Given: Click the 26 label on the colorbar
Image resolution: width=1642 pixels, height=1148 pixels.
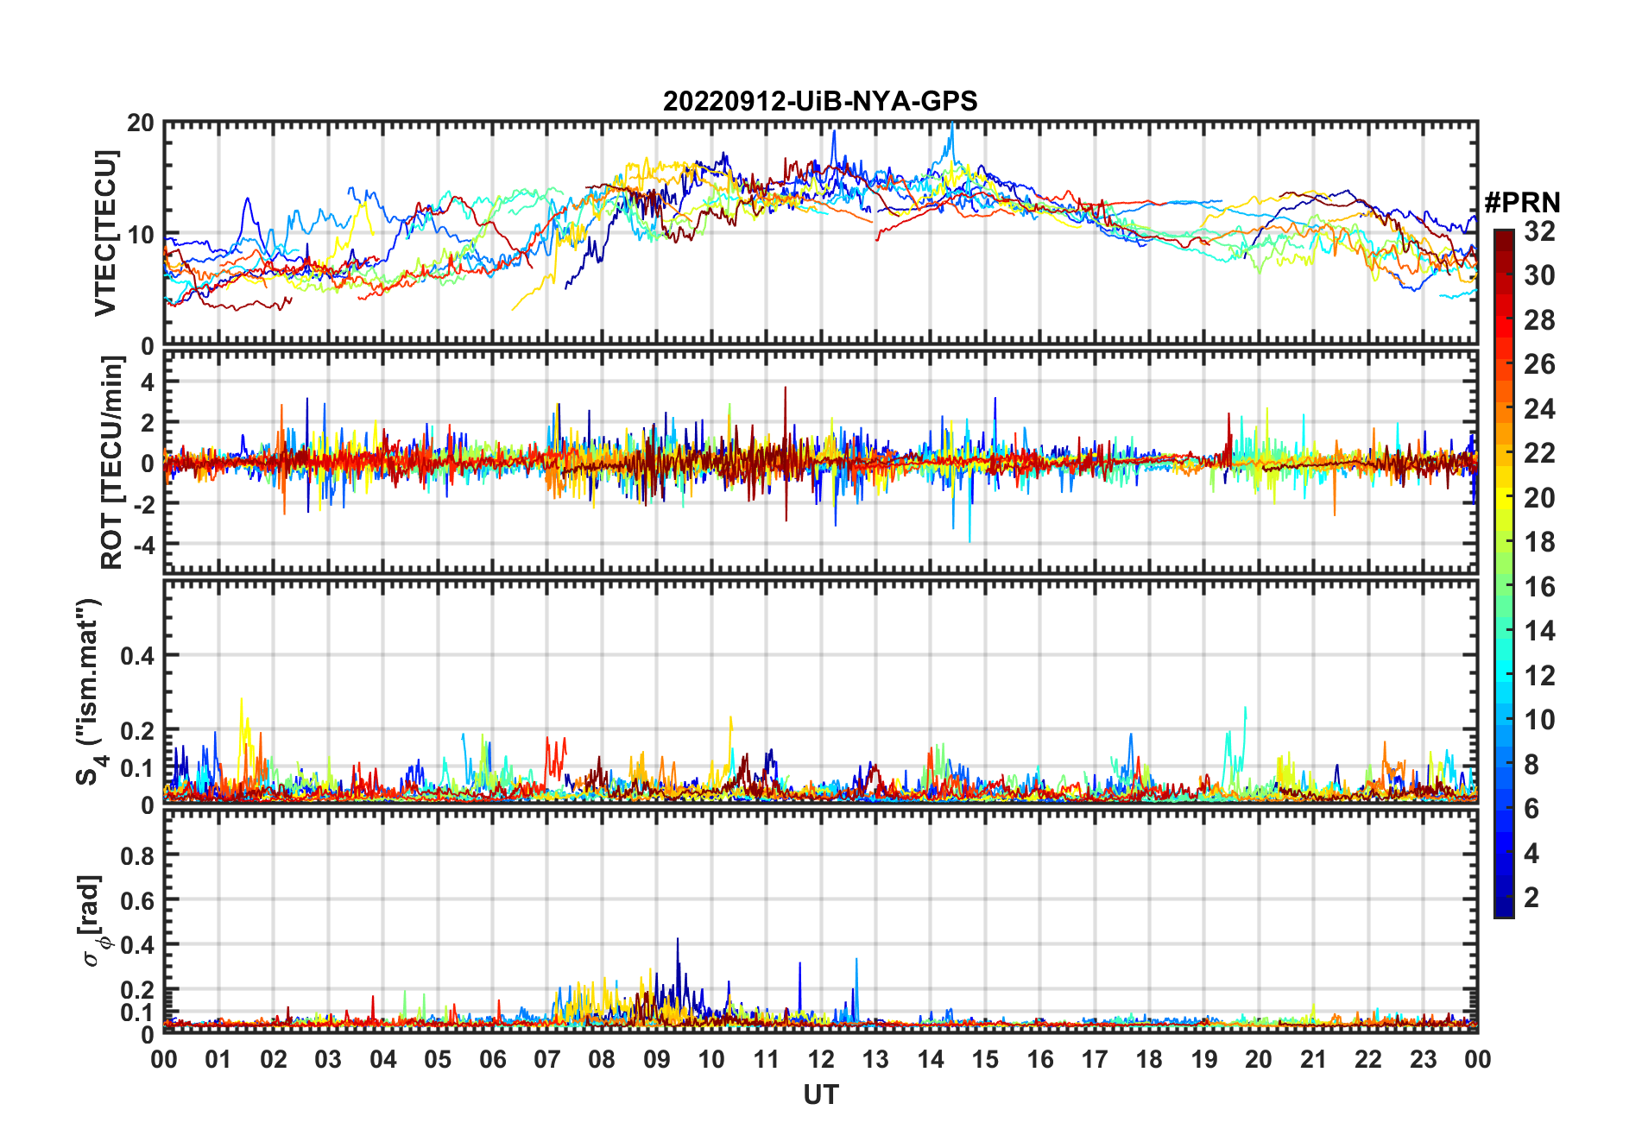Looking at the screenshot, I should [1539, 364].
